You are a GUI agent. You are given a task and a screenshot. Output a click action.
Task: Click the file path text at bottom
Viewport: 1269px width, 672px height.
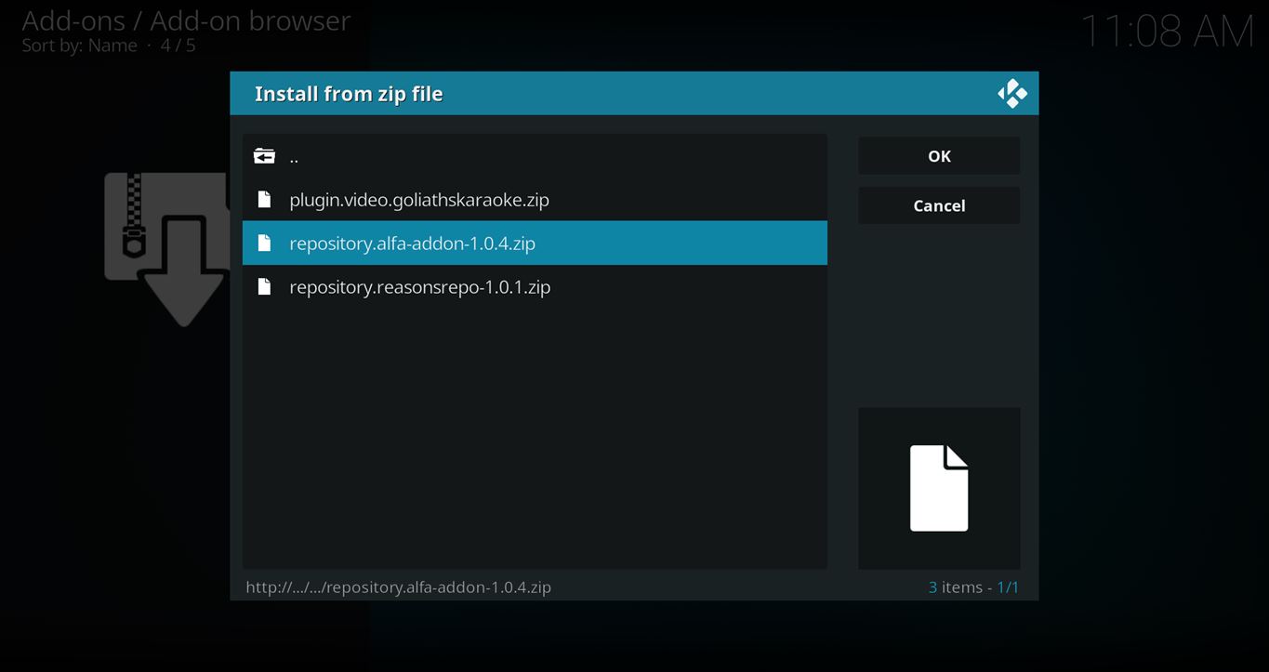[398, 587]
